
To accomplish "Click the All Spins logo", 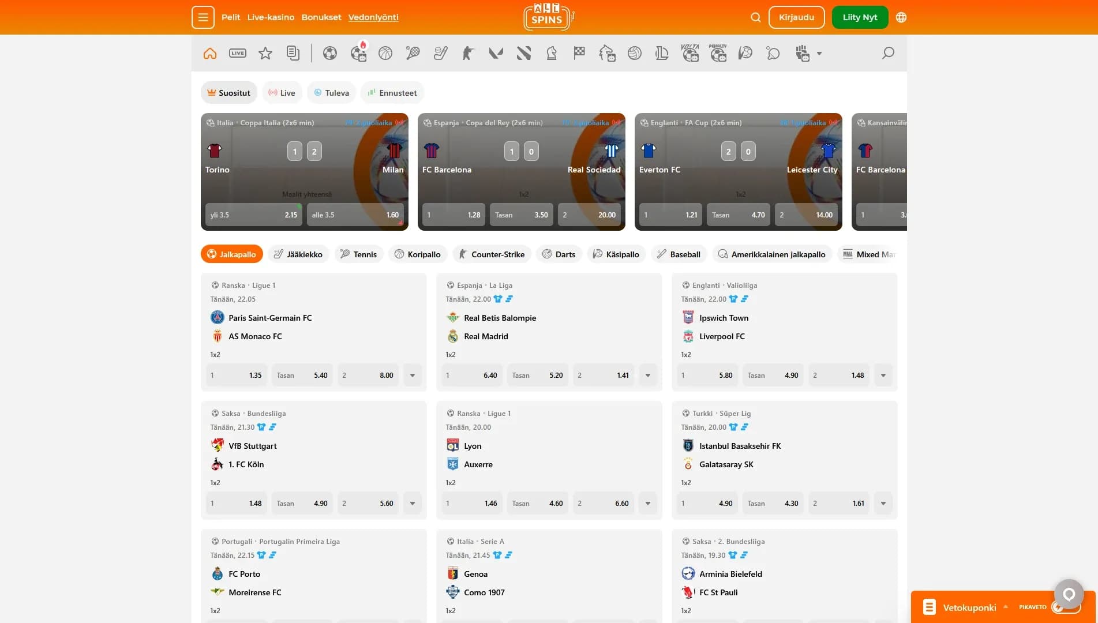I will tap(549, 17).
